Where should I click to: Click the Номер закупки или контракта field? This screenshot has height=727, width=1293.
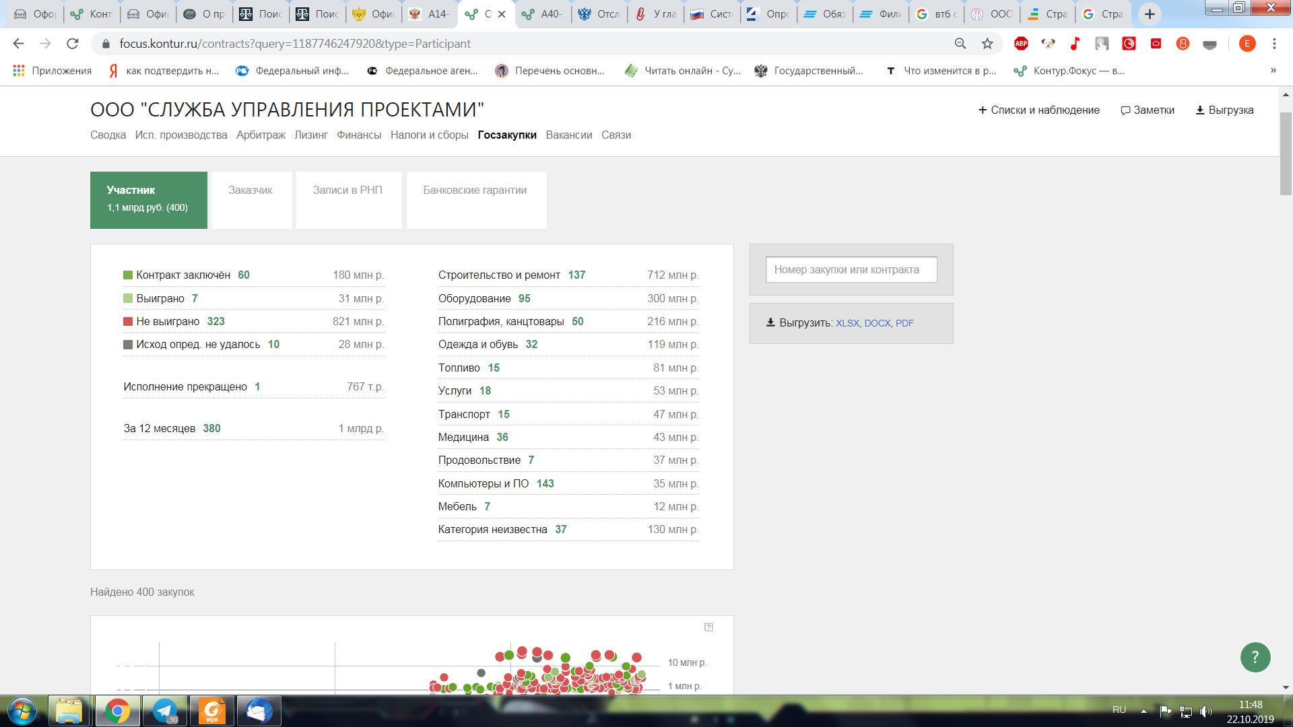(x=851, y=270)
